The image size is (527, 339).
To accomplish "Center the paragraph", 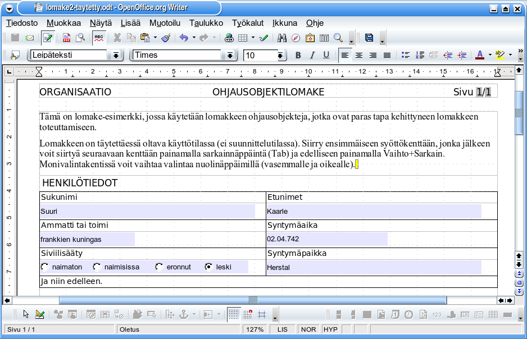I will [x=359, y=56].
